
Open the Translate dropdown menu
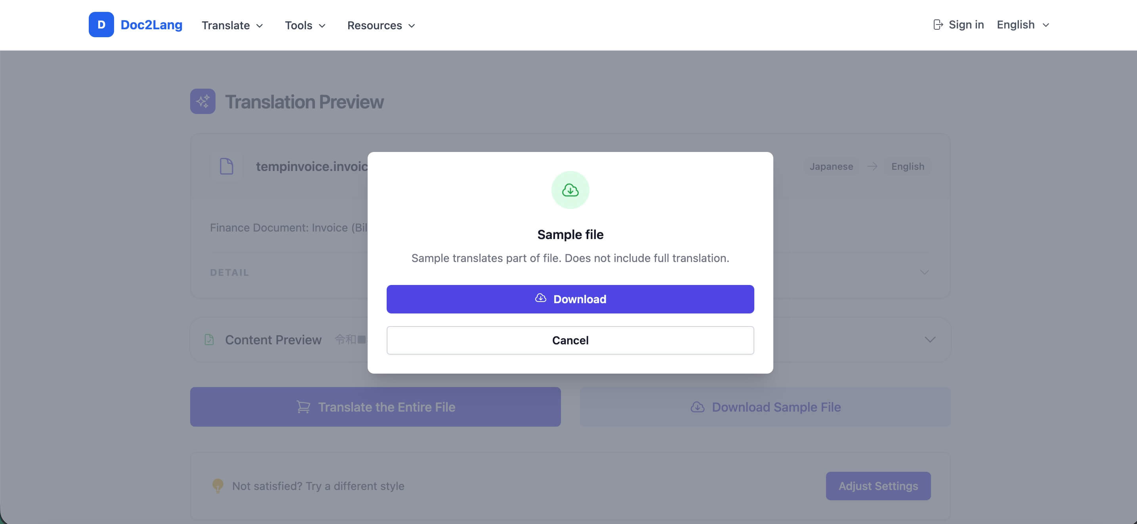pyautogui.click(x=232, y=26)
